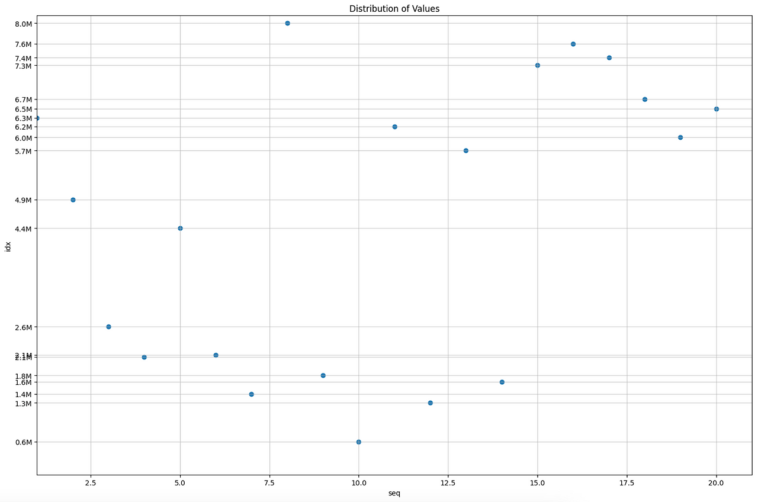Image resolution: width=758 pixels, height=502 pixels.
Task: Click the y-axis tick label 6.2M
Action: pos(23,127)
